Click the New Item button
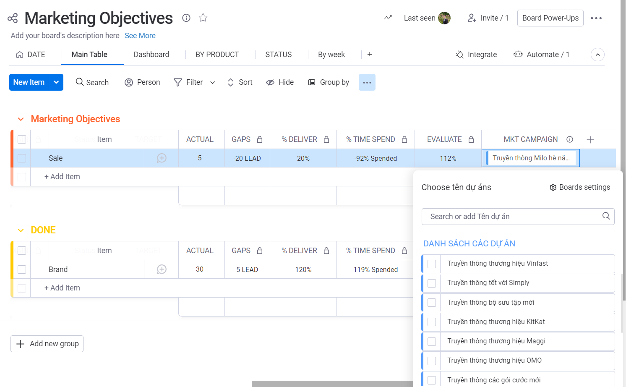Screen dimensions: 626x387 point(29,82)
